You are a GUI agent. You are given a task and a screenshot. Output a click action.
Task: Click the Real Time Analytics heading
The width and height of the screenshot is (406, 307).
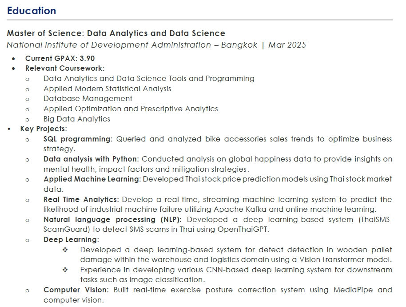tap(81, 199)
